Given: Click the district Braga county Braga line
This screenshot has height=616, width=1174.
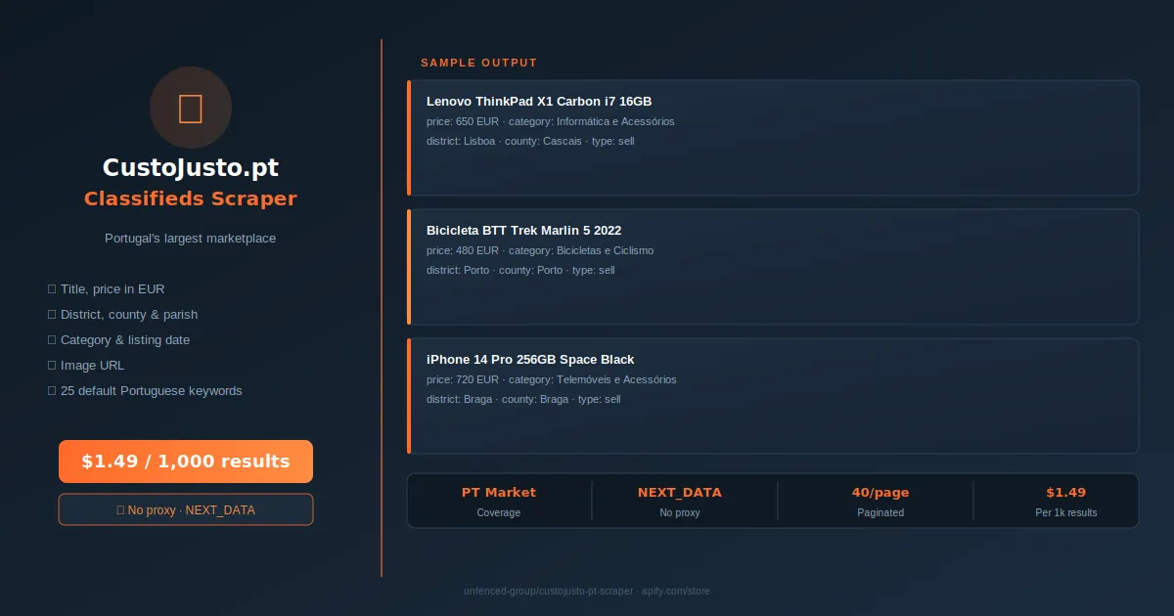Looking at the screenshot, I should click(523, 400).
